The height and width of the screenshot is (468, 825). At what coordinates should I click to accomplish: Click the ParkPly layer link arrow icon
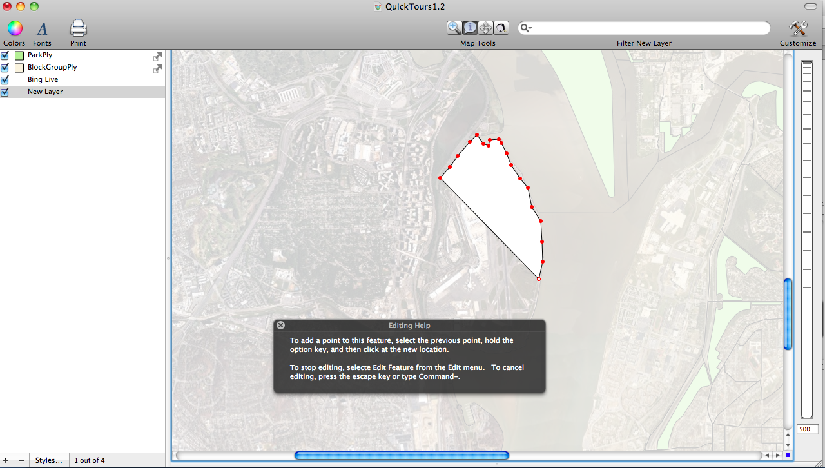coord(157,56)
